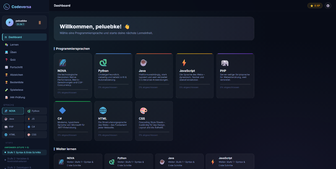
Task: Select the C# language chip in sidebar
Action: pyautogui.click(x=36, y=127)
